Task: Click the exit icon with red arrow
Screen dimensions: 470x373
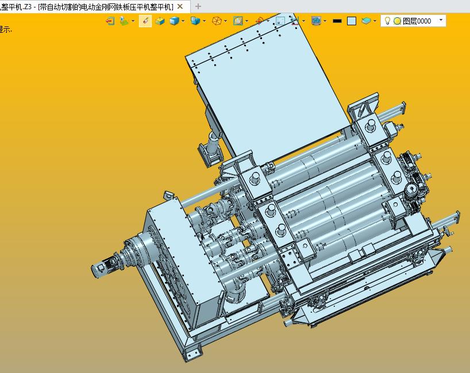Action: 110,21
